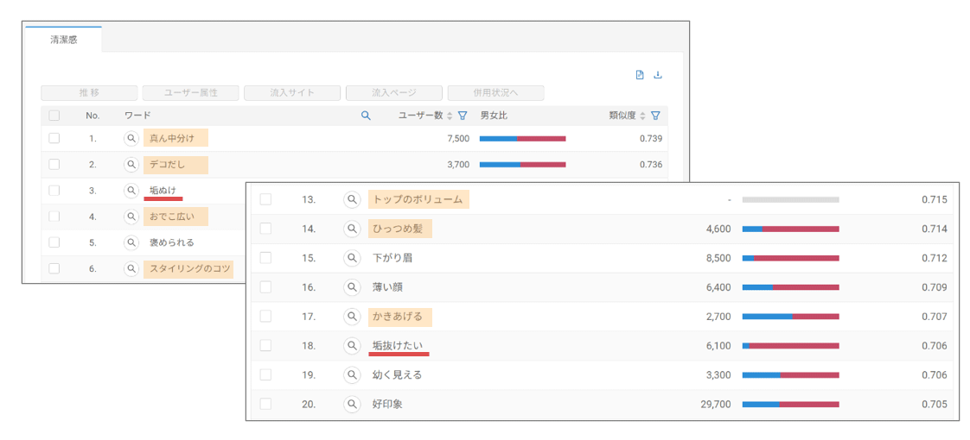
Task: Open the 清潔感 tab
Action: pos(64,40)
